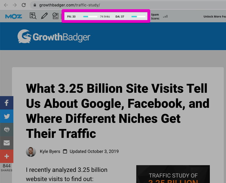
Task: Open MozBar page analysis magnifier icon
Action: coord(33,16)
